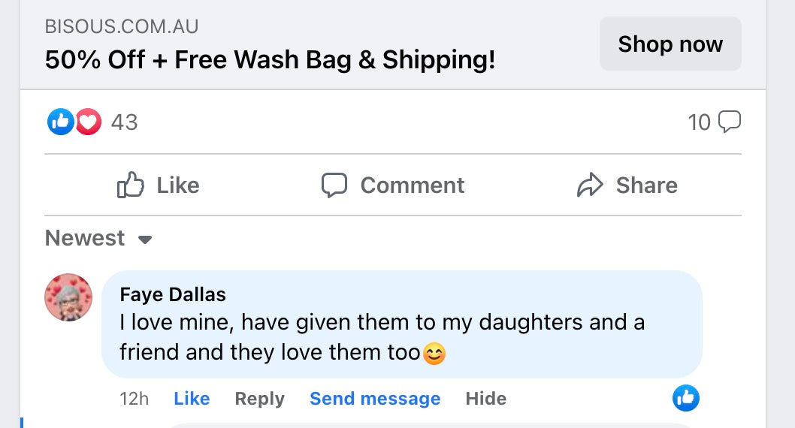Click Send message under the comment

[375, 399]
